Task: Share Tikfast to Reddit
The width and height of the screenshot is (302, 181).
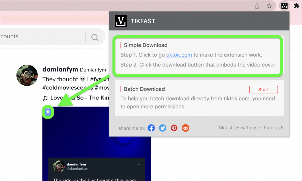Action: point(186,128)
